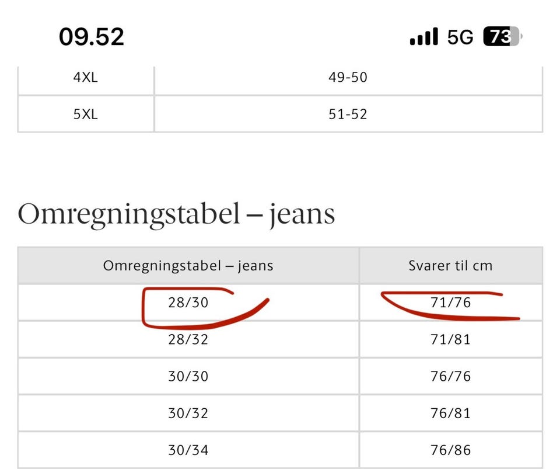Select the circled 28/30 jeans size
Image resolution: width=560 pixels, height=469 pixels.
(188, 303)
